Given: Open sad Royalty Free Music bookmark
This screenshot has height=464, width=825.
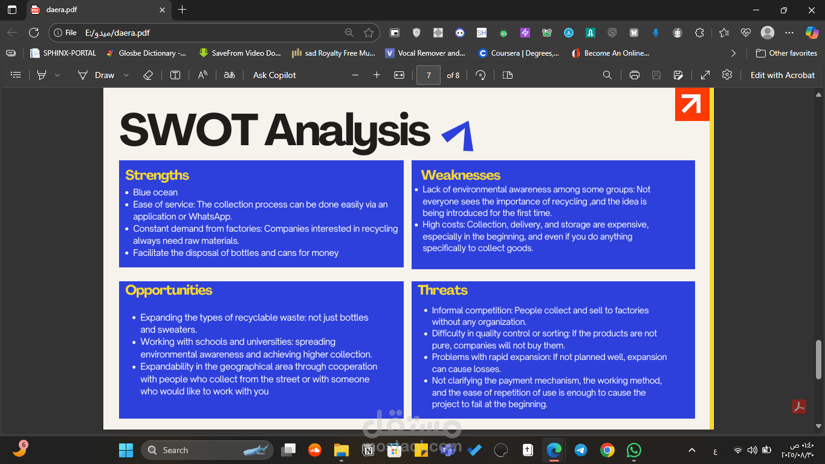Looking at the screenshot, I should [333, 53].
